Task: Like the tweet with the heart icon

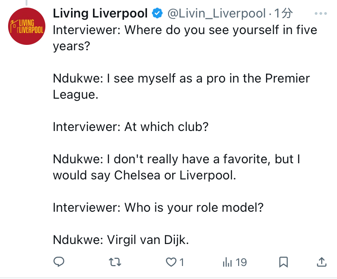Action: point(171,262)
